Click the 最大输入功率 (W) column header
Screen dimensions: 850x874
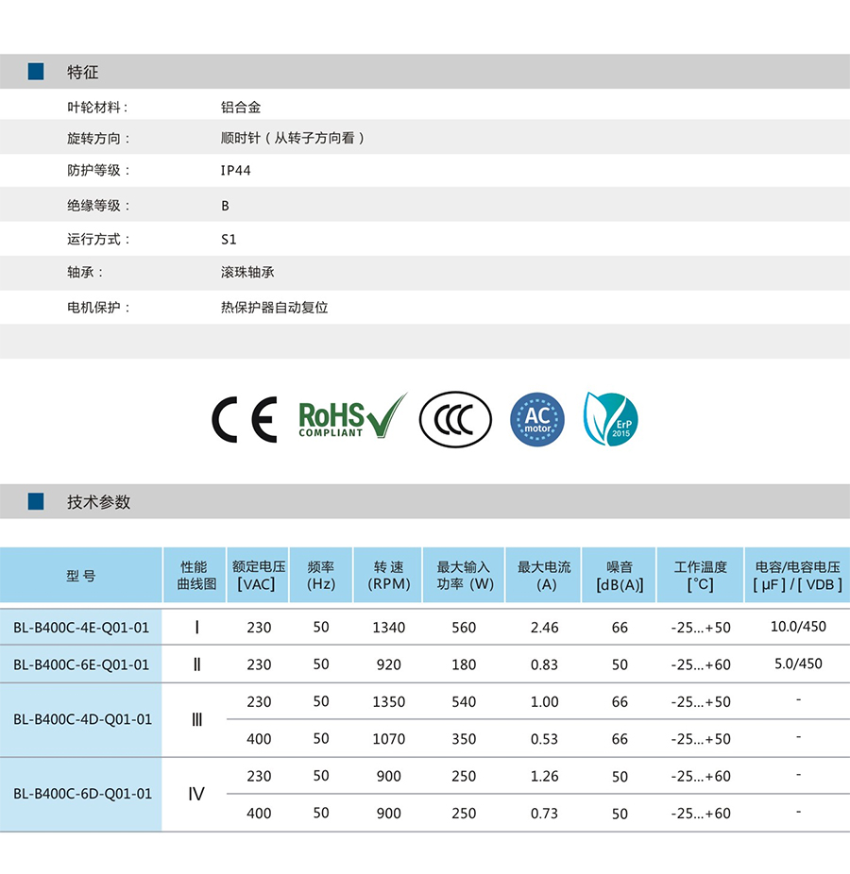click(464, 576)
